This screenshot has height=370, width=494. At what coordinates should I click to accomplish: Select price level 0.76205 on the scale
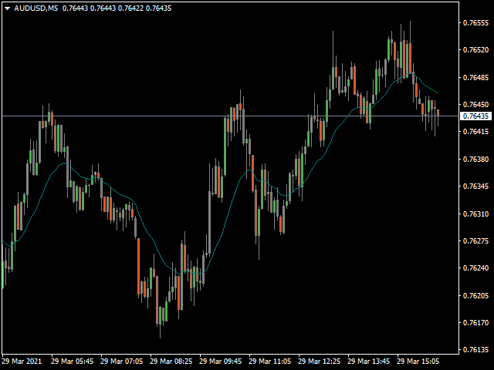click(x=475, y=295)
